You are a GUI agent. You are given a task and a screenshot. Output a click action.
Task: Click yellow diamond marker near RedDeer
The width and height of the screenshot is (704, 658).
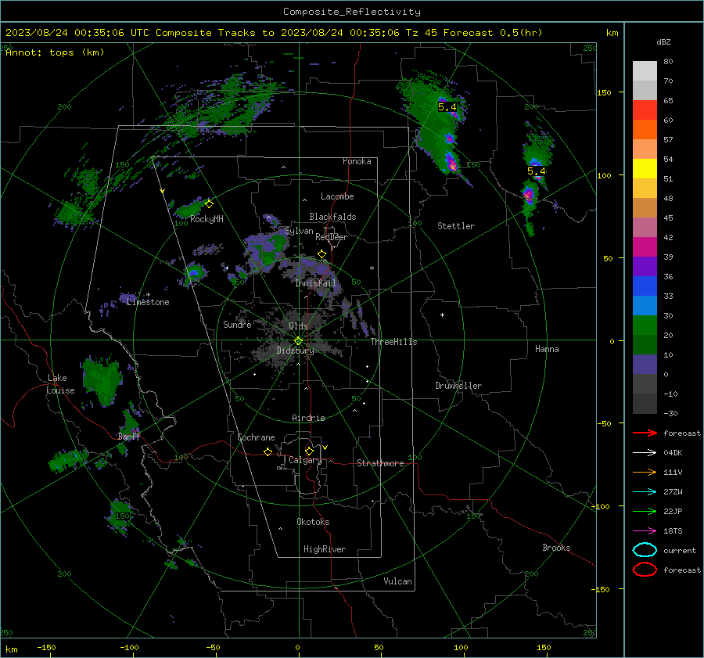pyautogui.click(x=321, y=254)
